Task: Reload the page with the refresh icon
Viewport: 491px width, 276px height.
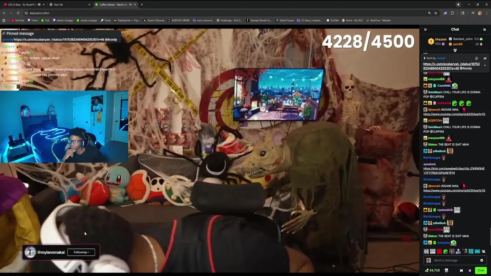Action: 18,13
